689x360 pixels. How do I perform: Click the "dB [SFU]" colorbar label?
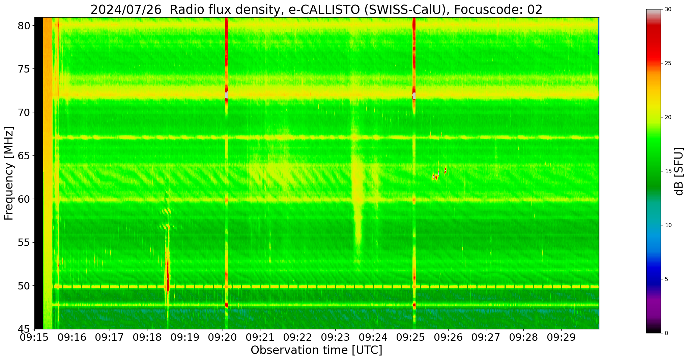coord(679,171)
